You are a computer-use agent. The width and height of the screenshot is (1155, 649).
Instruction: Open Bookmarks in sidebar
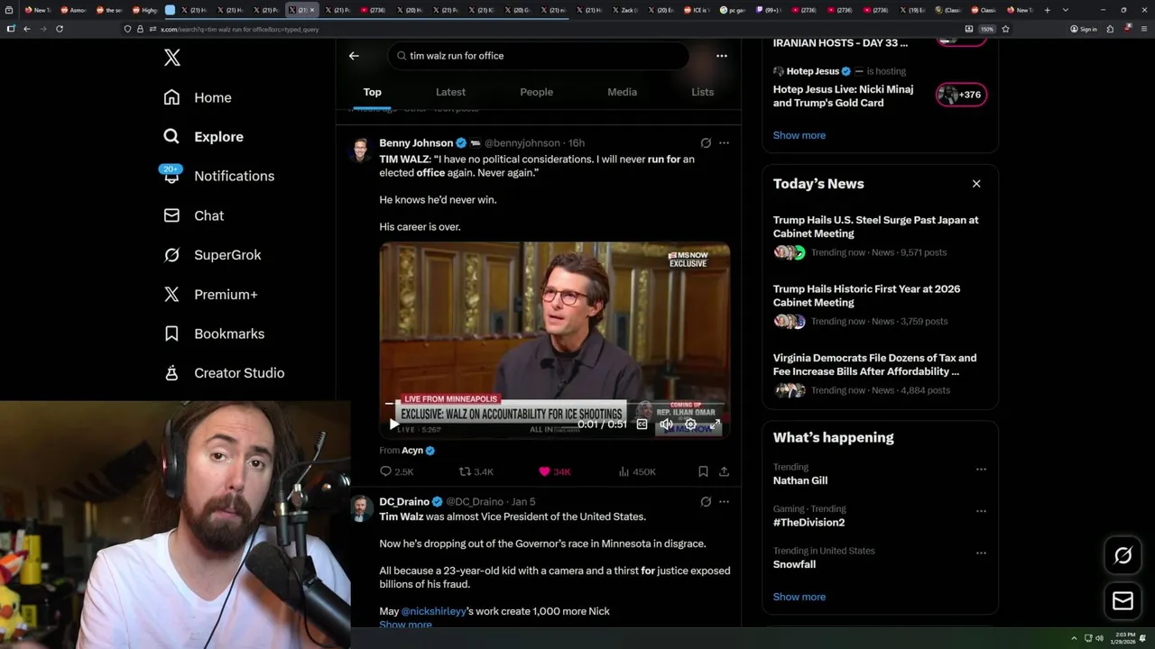[x=214, y=334]
